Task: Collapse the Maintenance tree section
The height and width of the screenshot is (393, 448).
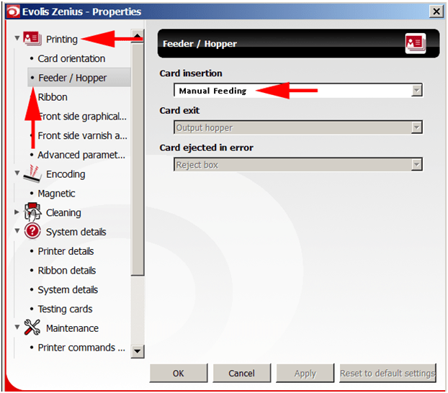Action: (17, 327)
